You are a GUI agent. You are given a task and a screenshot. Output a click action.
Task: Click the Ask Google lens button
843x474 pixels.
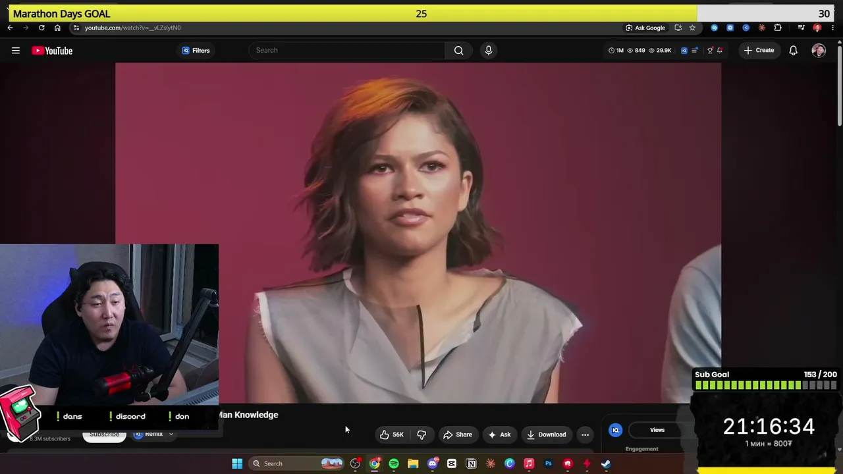[645, 28]
